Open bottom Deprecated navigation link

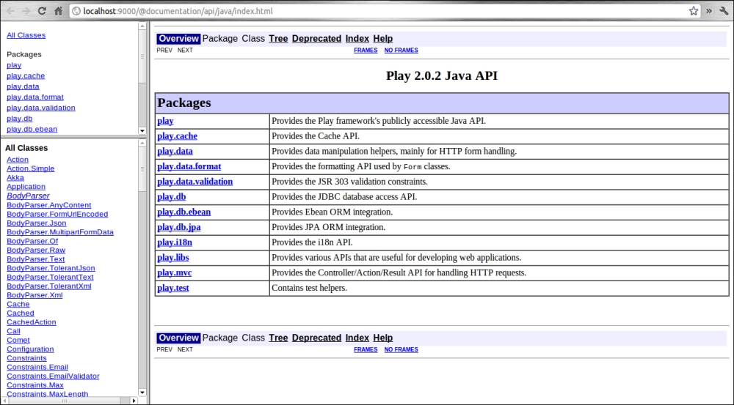[316, 338]
